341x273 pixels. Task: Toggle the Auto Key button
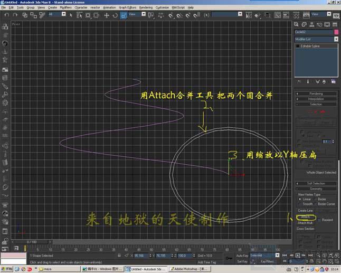[242, 256]
